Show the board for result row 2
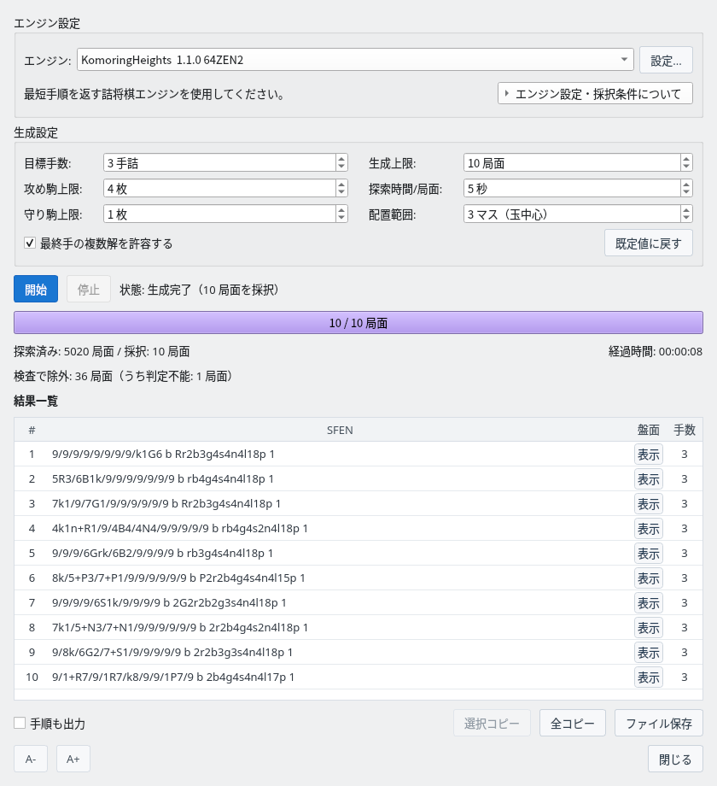Viewport: 717px width, 786px height. [649, 479]
